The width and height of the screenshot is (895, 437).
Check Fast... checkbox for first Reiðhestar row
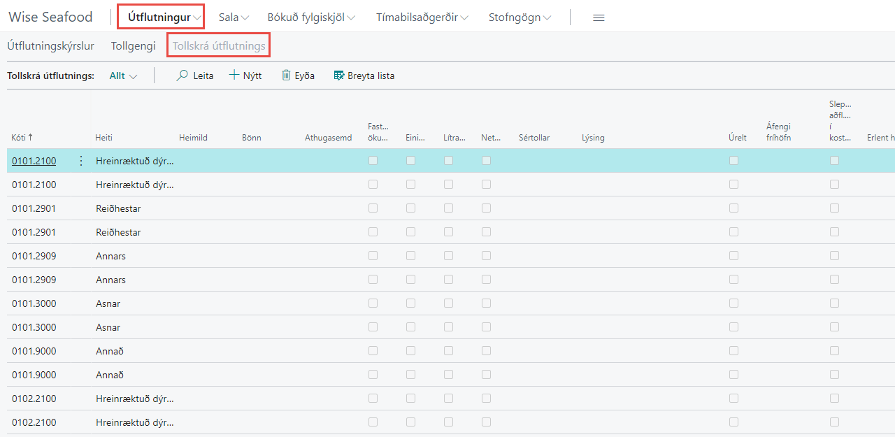(373, 208)
